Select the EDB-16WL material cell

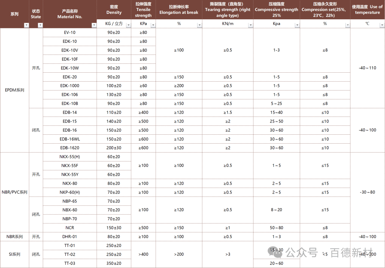tap(70, 139)
